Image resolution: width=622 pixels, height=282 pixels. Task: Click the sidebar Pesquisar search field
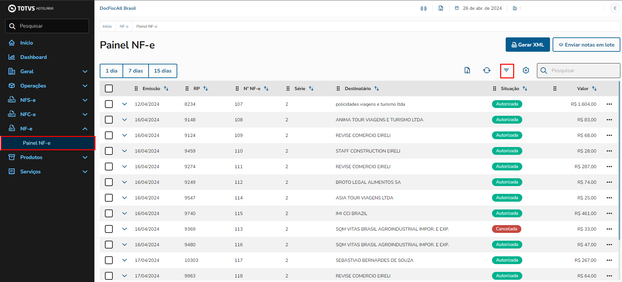pyautogui.click(x=47, y=26)
